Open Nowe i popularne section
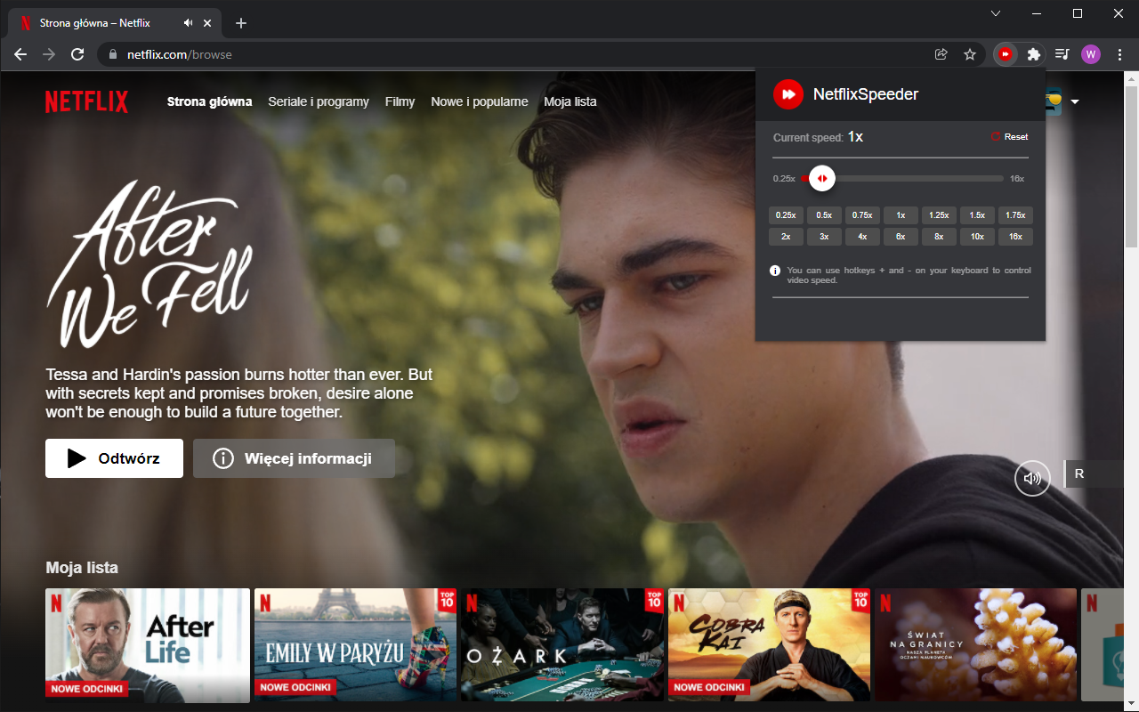 point(480,101)
